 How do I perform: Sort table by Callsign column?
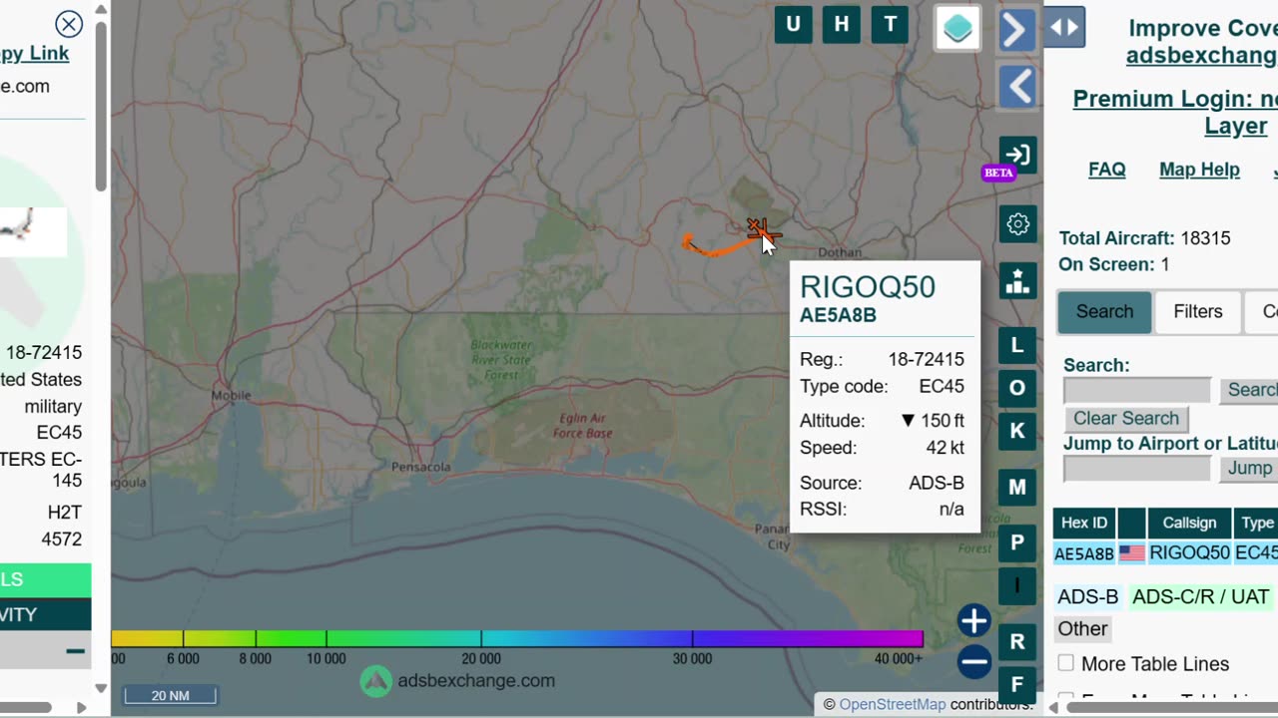click(x=1189, y=523)
